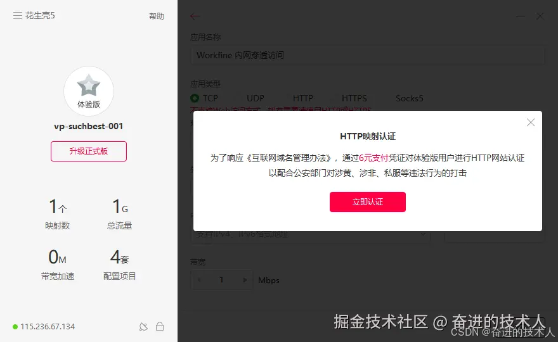The width and height of the screenshot is (558, 342).
Task: Open the 带宽加速 bandwidth stat
Action: (57, 265)
